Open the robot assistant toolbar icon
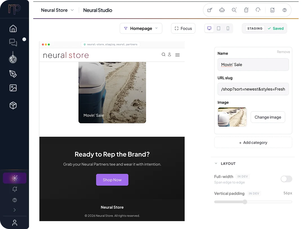Screen dimensions: 304x229 pos(222,10)
